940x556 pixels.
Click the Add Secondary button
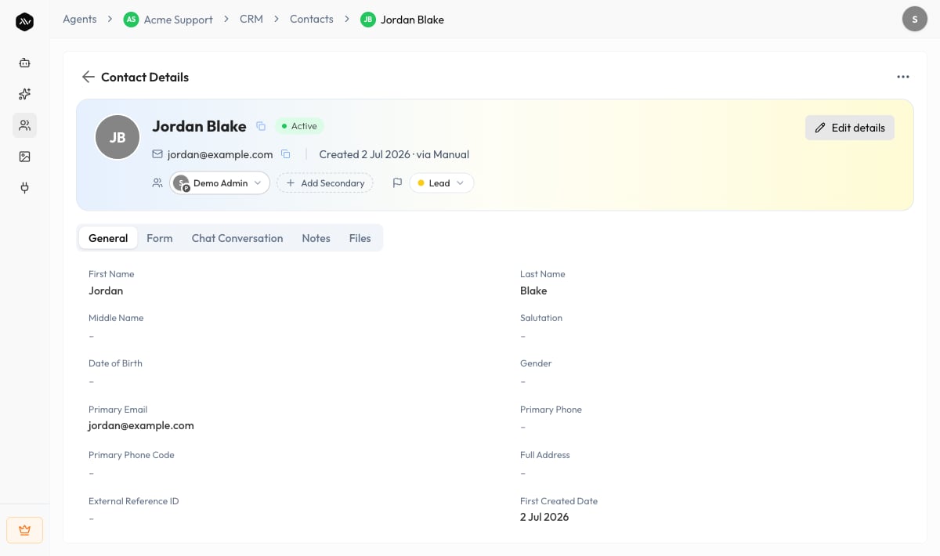[x=325, y=182]
